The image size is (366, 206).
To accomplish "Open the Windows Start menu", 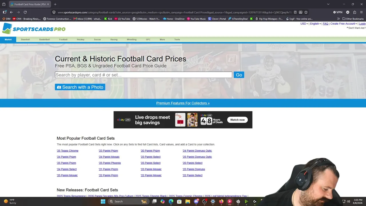I will coord(103,201).
